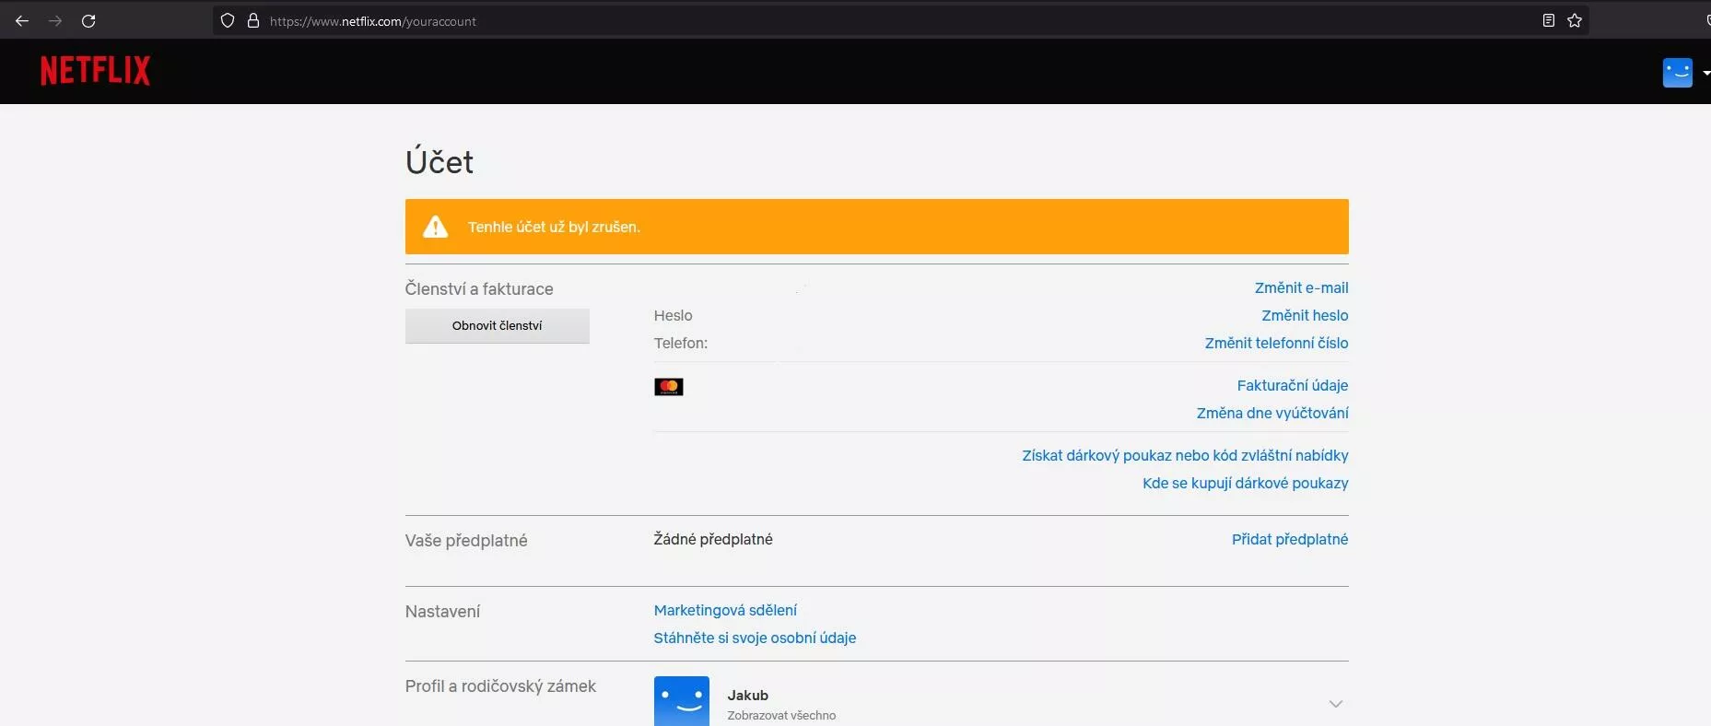Bookmark this page with the star icon

click(1575, 20)
